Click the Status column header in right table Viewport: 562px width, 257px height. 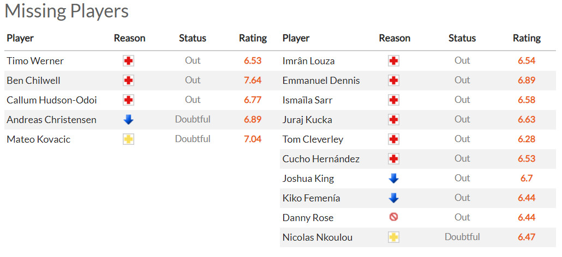(462, 38)
